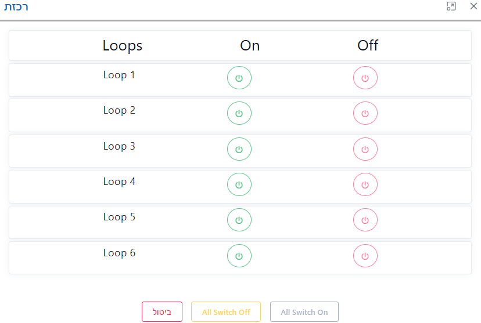Power off Loop 4
481x323 pixels.
tap(365, 184)
